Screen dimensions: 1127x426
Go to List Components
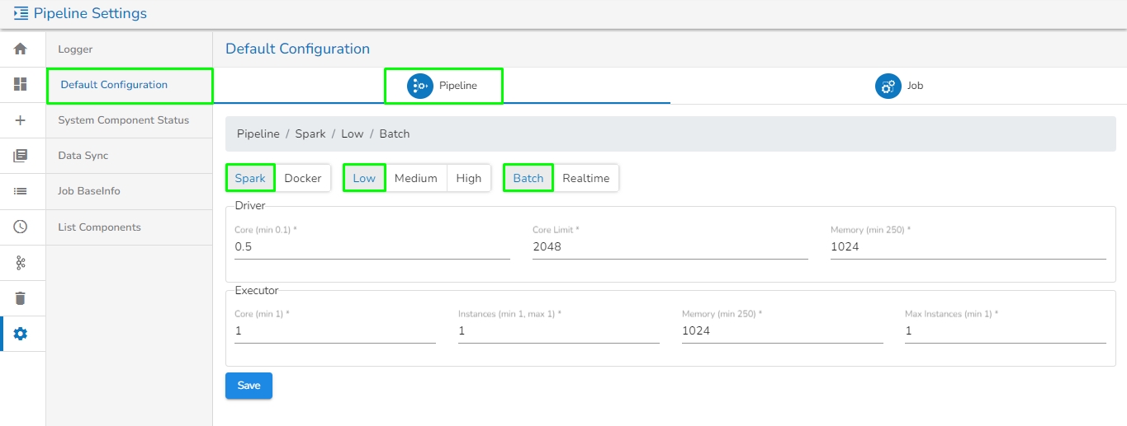(99, 227)
